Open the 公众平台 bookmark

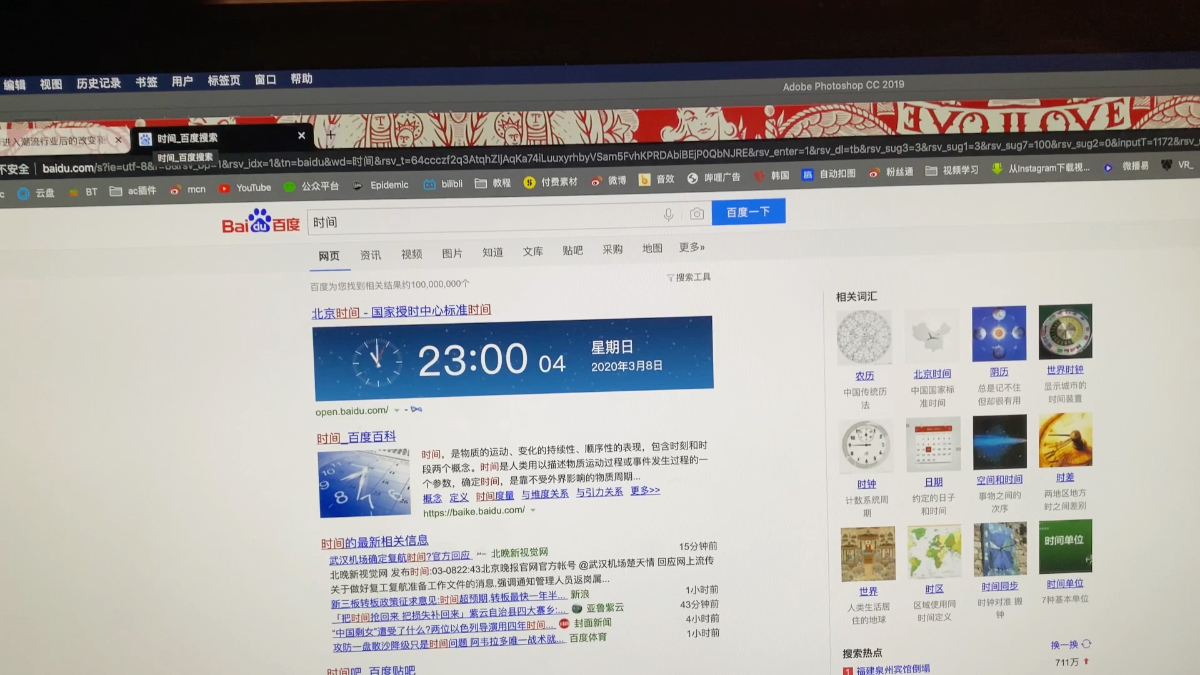click(311, 186)
